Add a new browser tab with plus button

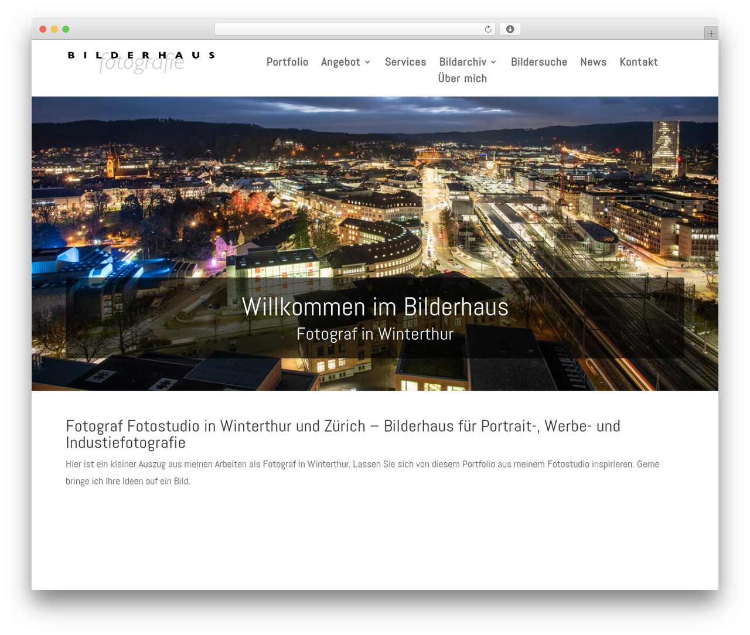pos(711,33)
